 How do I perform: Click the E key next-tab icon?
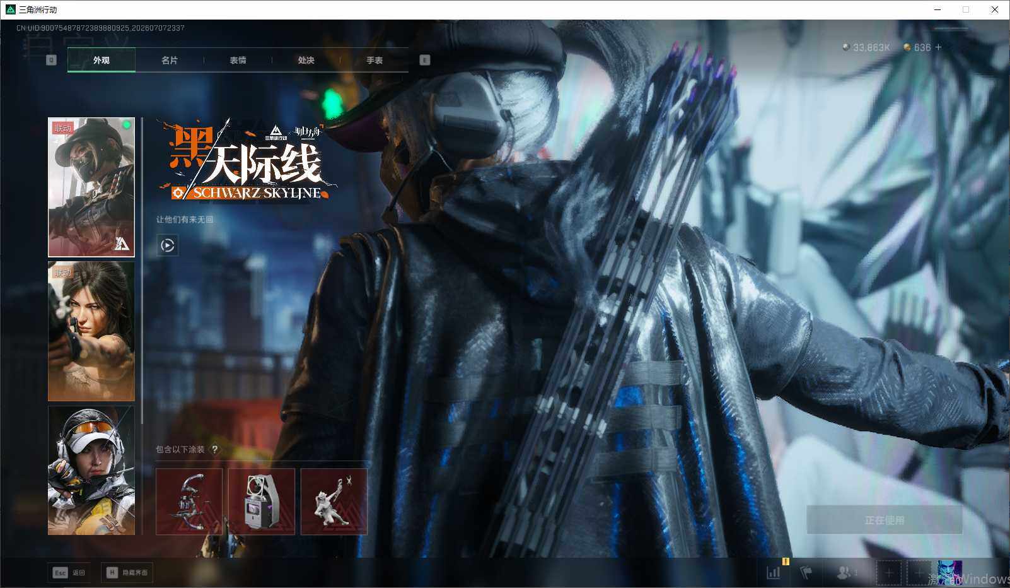pos(425,60)
